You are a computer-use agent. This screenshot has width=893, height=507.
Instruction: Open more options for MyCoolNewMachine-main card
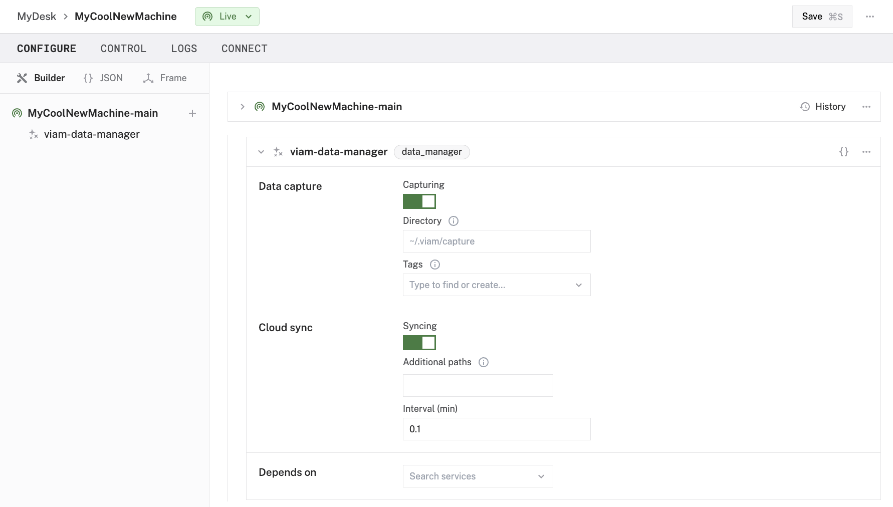tap(866, 107)
